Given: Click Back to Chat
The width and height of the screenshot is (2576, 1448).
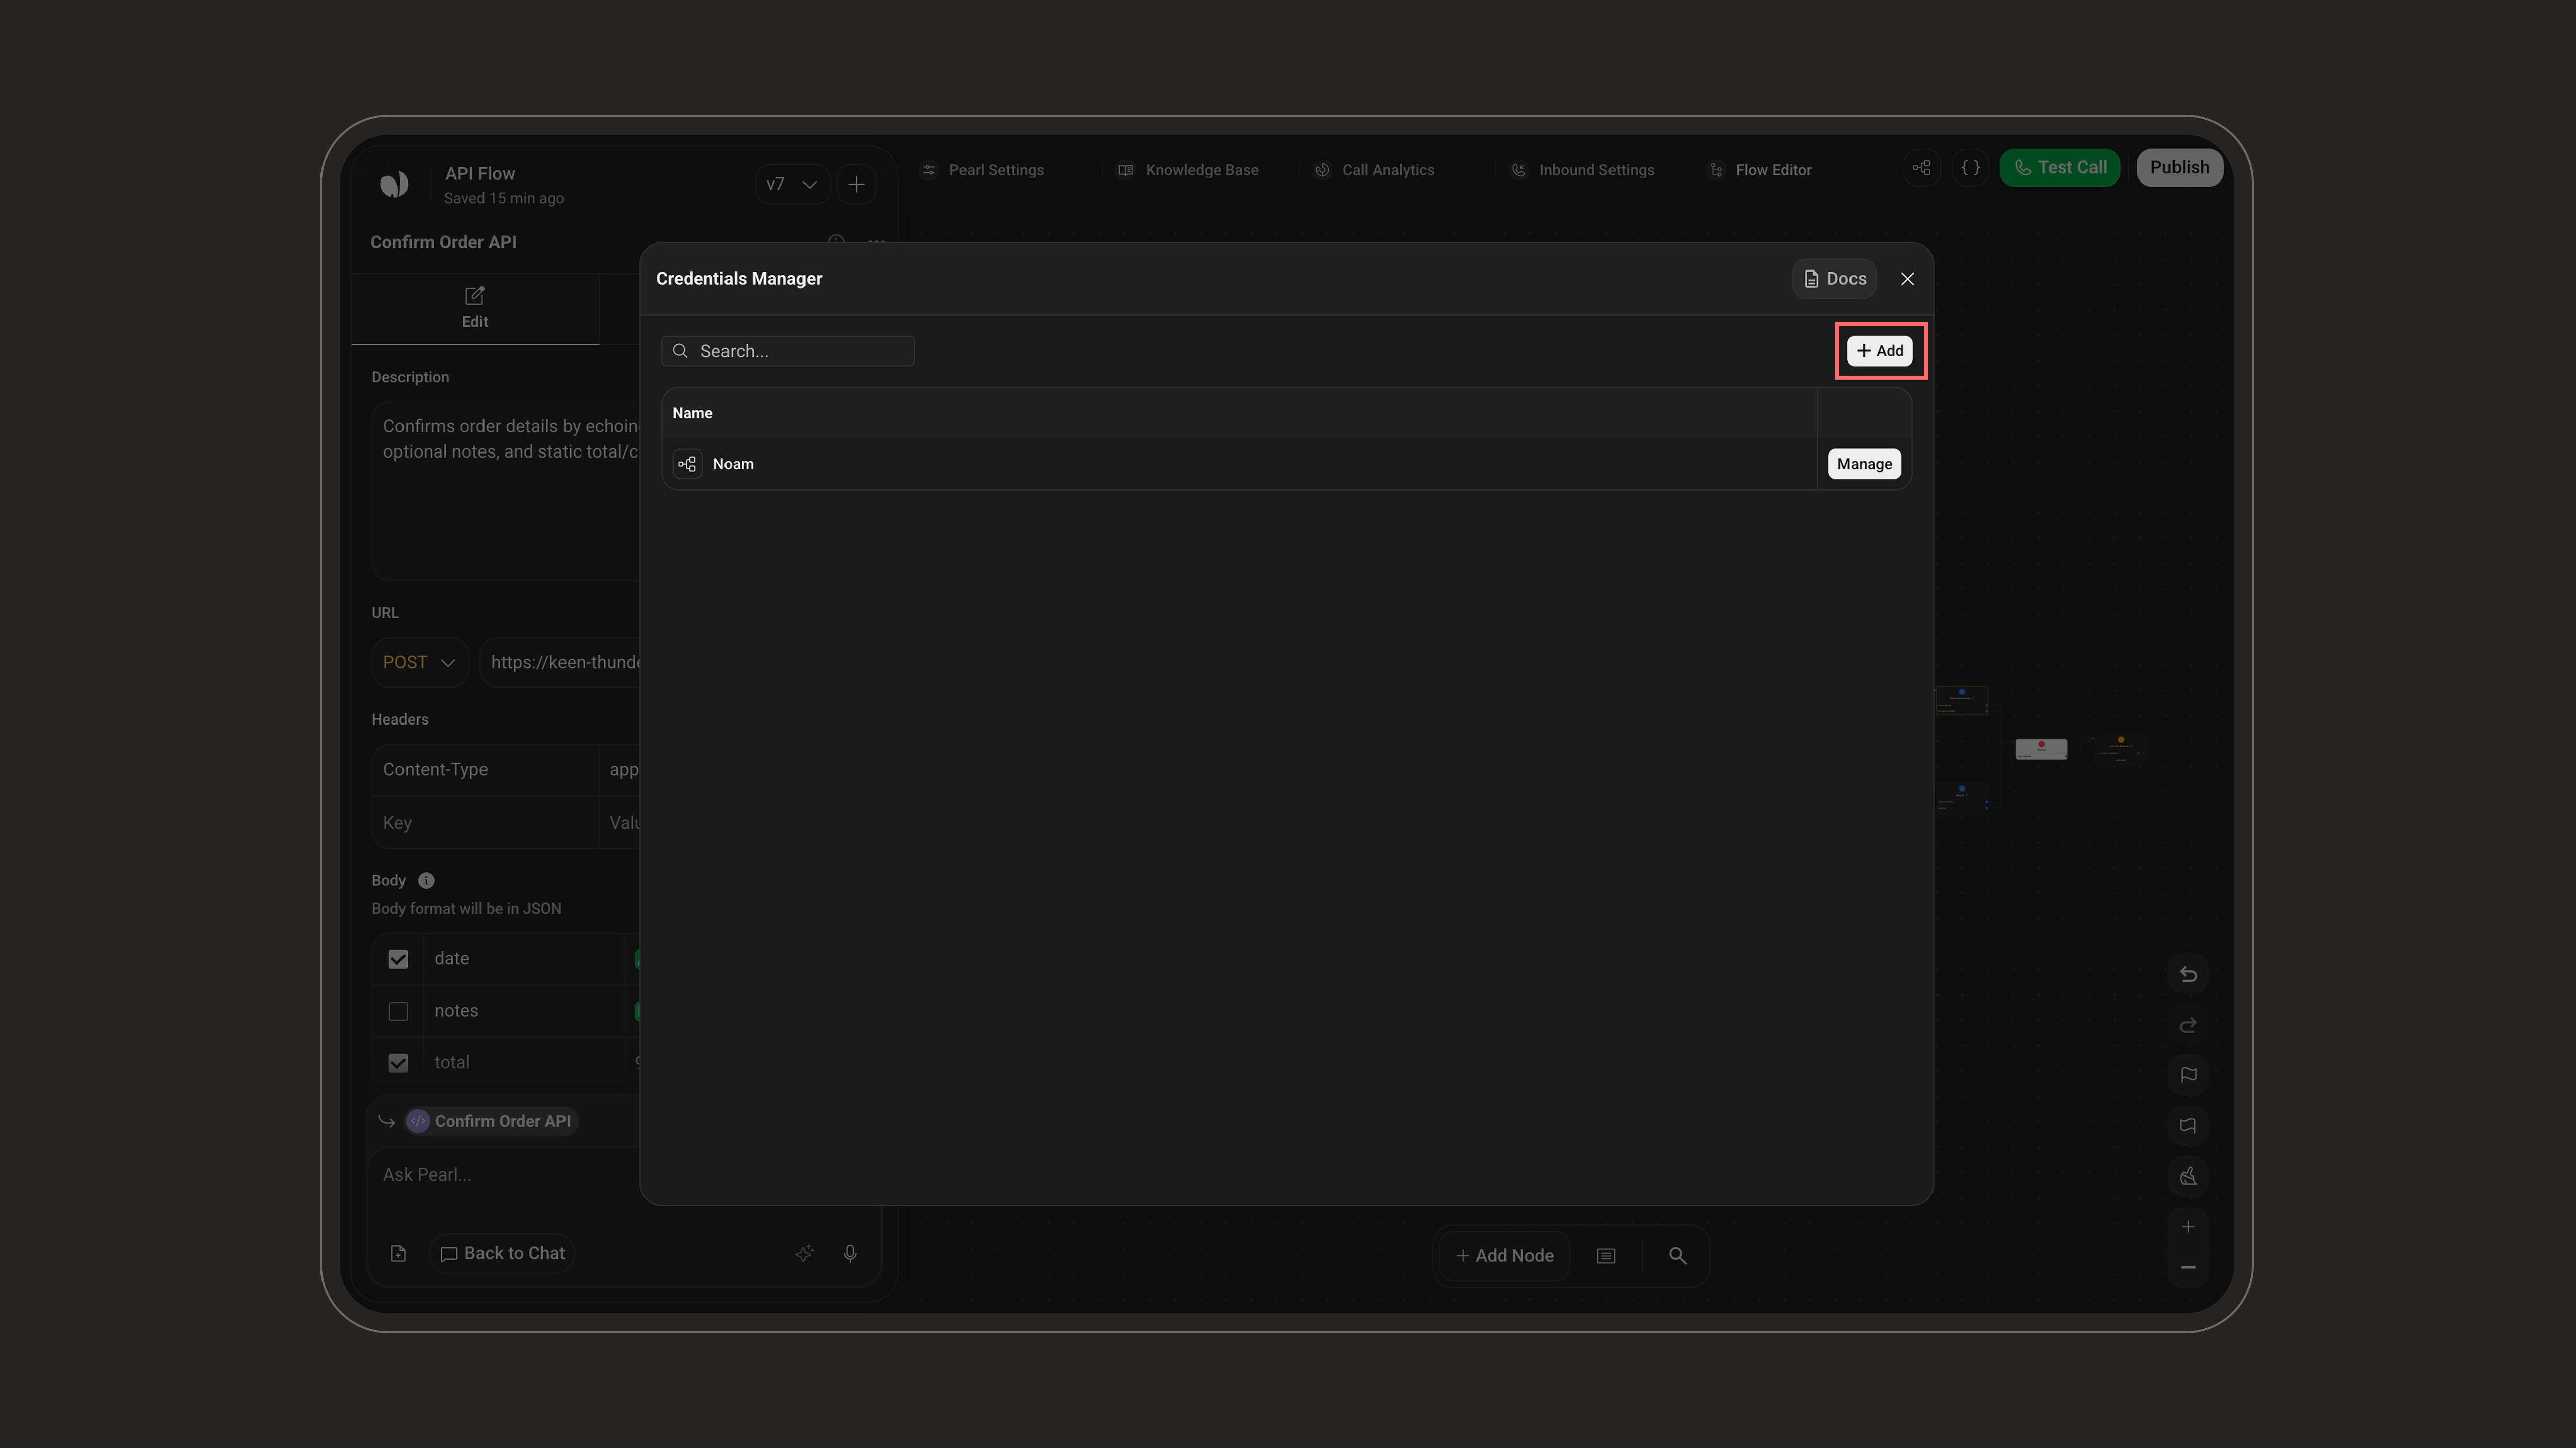Looking at the screenshot, I should [503, 1253].
